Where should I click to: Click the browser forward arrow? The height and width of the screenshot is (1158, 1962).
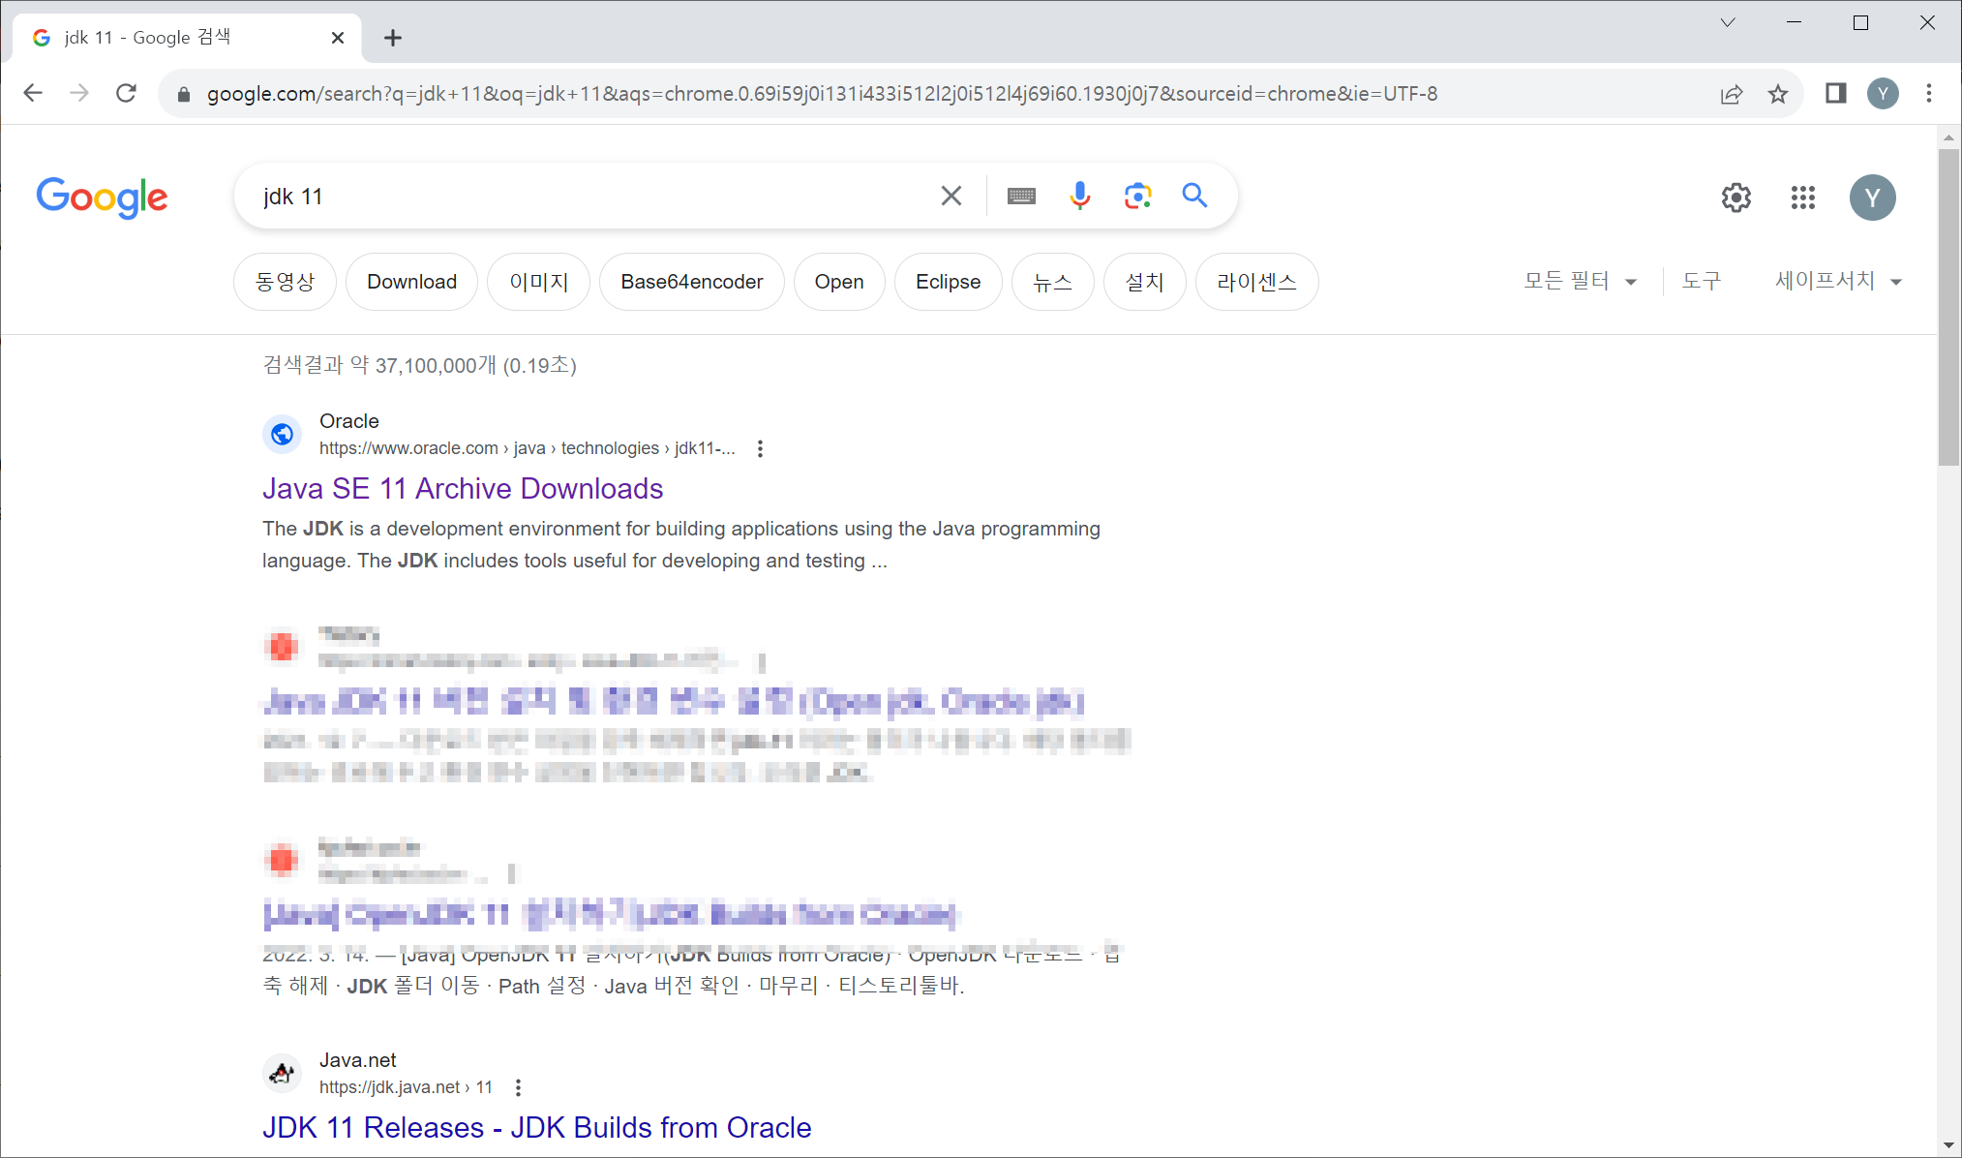pos(79,93)
